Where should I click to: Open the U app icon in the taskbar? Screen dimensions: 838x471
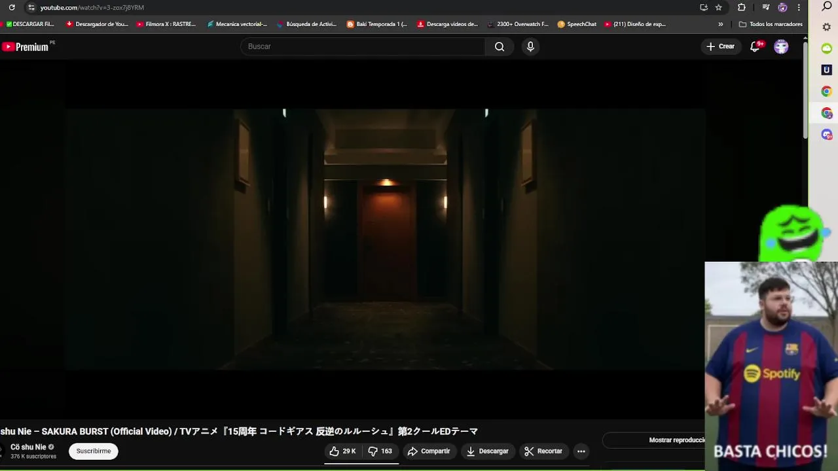(827, 70)
